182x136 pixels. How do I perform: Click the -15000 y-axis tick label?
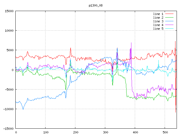(8, 129)
